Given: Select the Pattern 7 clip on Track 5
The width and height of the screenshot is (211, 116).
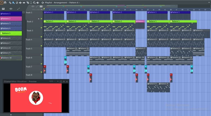Looking at the screenshot, I should [x=141, y=52].
